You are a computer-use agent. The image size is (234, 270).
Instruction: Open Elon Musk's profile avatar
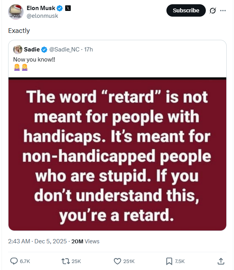[16, 12]
